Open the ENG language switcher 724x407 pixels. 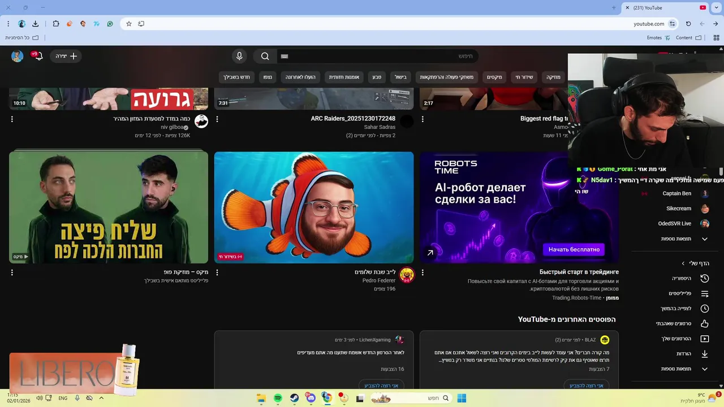pyautogui.click(x=63, y=398)
